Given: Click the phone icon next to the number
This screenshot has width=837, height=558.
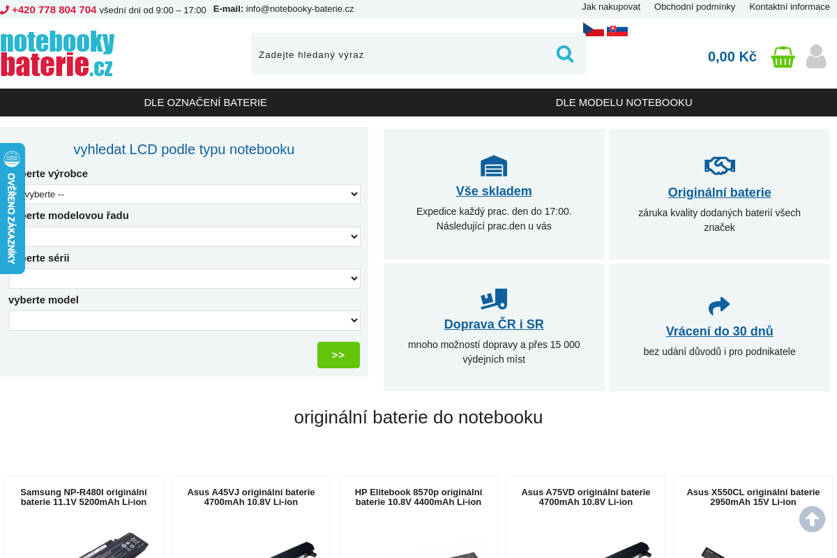Looking at the screenshot, I should pyautogui.click(x=4, y=10).
